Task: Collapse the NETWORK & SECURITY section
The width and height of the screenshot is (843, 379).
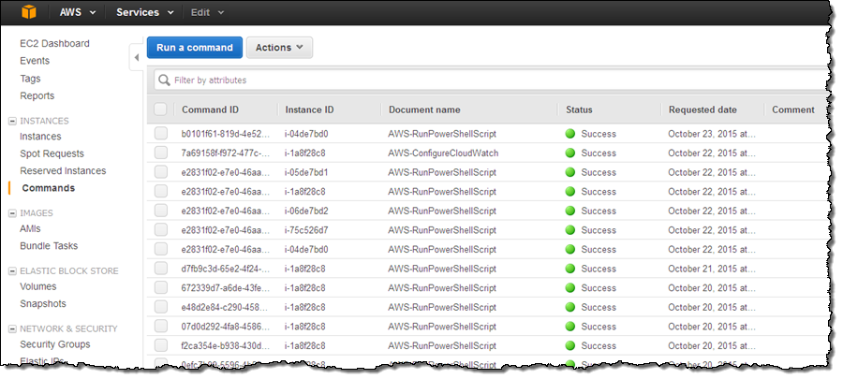Action: 12,329
